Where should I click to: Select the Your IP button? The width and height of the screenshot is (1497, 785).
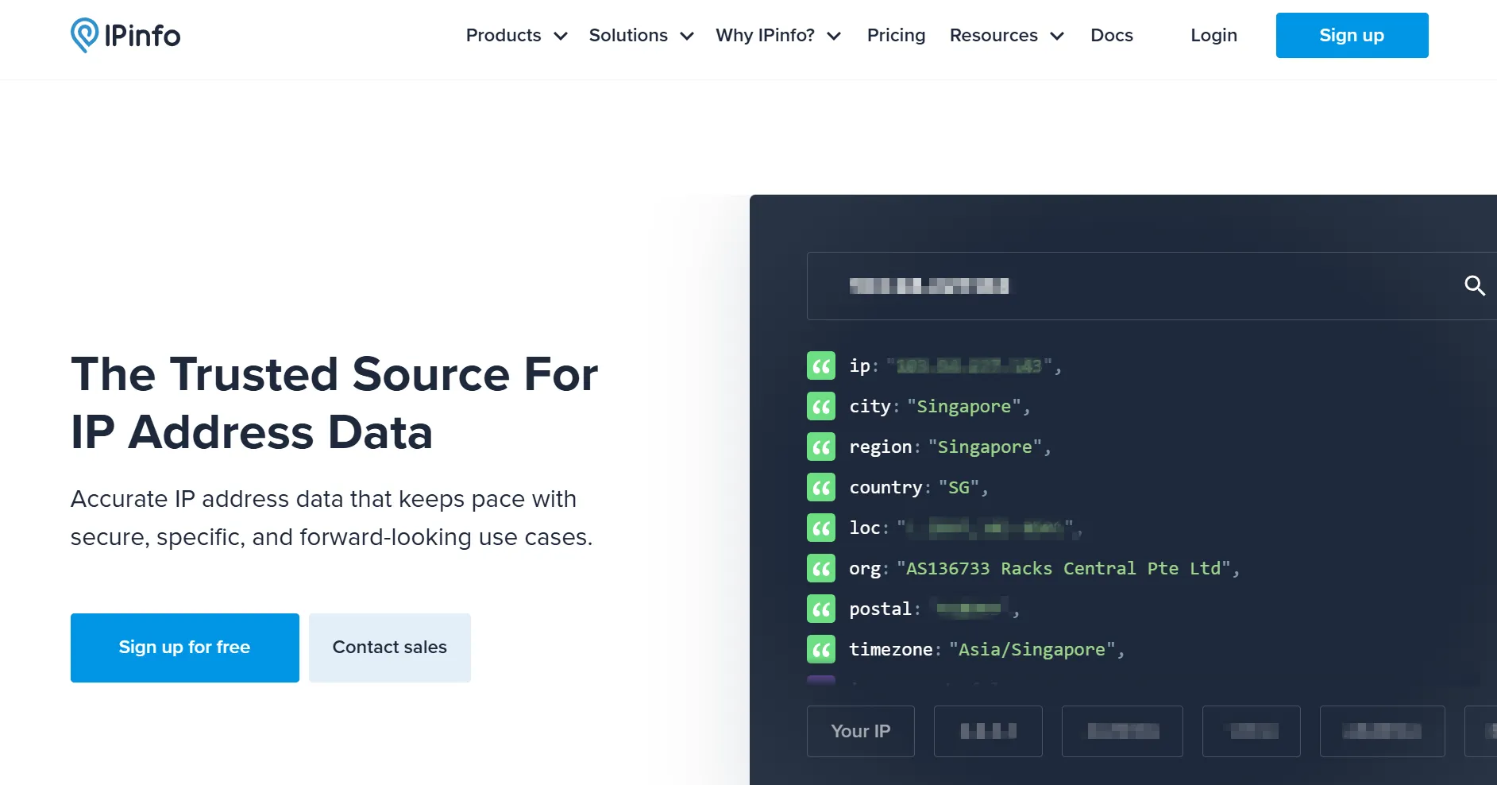click(x=861, y=731)
